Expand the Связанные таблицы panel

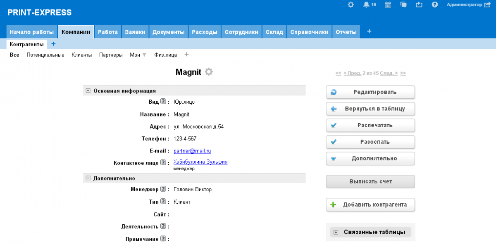tap(336, 232)
